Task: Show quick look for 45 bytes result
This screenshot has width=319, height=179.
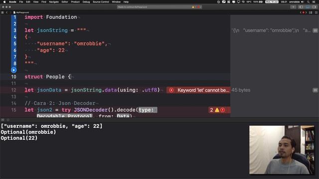Action: click(x=315, y=90)
